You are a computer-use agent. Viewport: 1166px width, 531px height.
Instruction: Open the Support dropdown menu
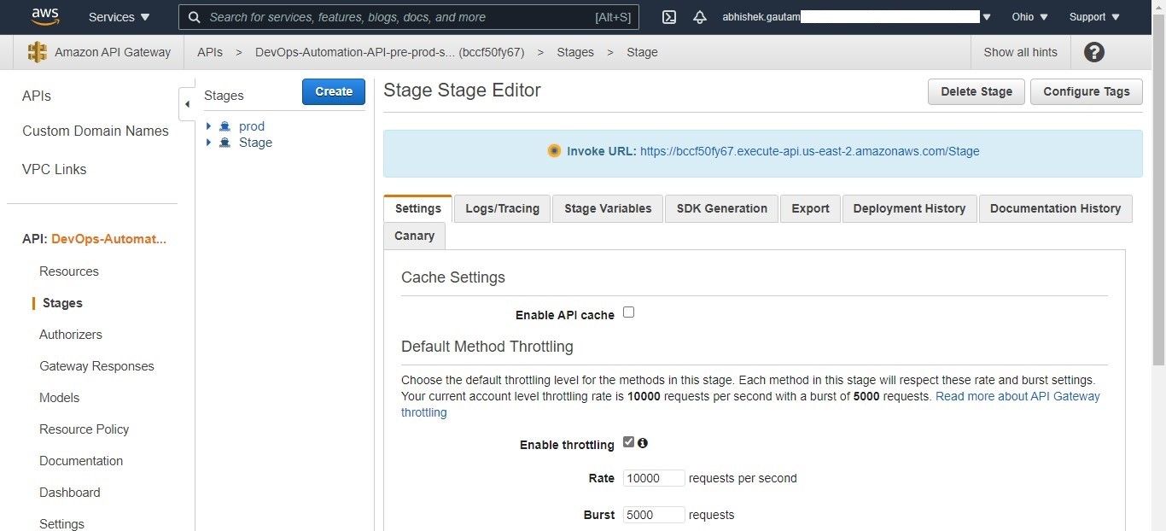pos(1093,17)
